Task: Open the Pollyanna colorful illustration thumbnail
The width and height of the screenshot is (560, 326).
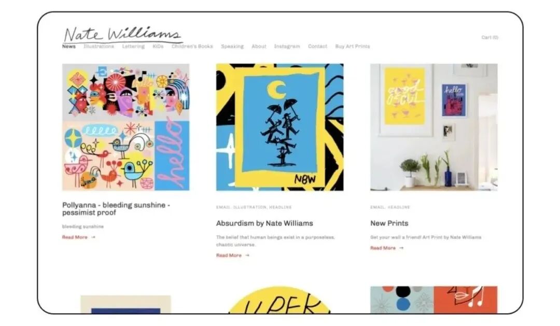Action: click(125, 127)
